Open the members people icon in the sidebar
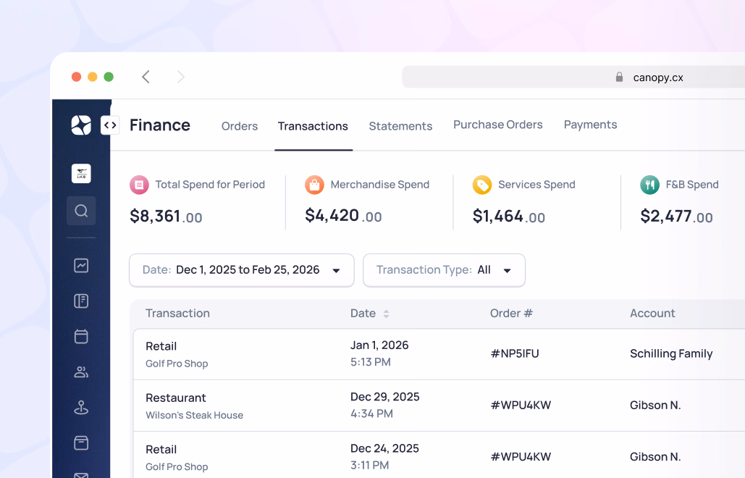Viewport: 745px width, 478px height. [x=81, y=372]
